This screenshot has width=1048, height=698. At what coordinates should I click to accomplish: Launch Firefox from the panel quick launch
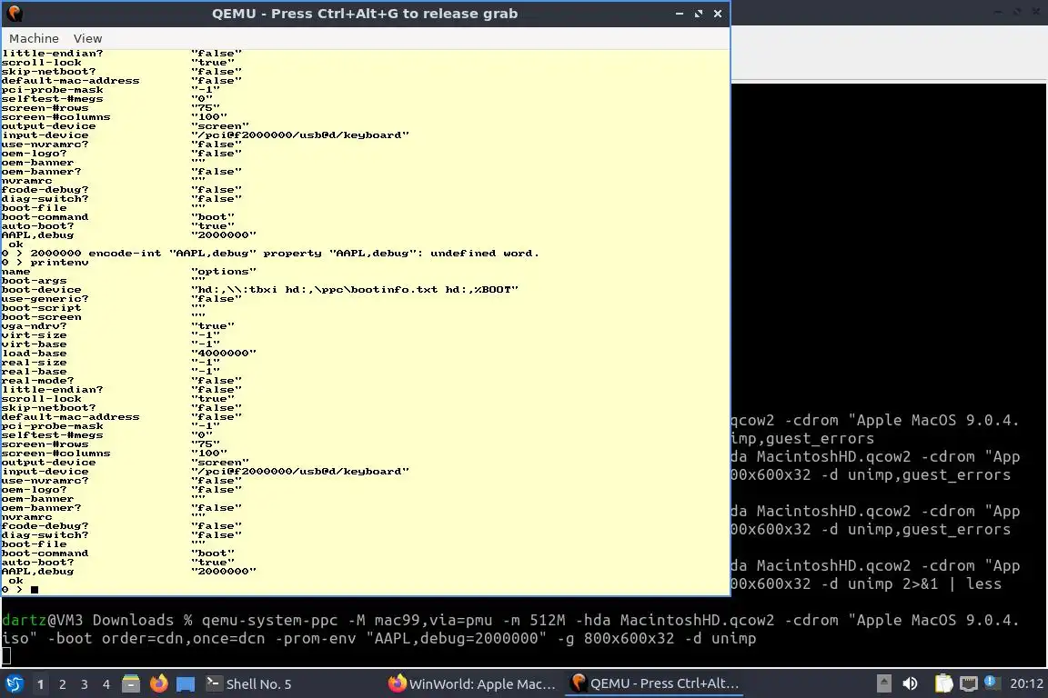[x=158, y=684]
